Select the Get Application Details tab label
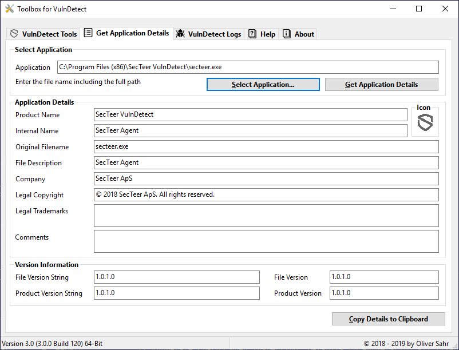This screenshot has height=350, width=459. (132, 33)
